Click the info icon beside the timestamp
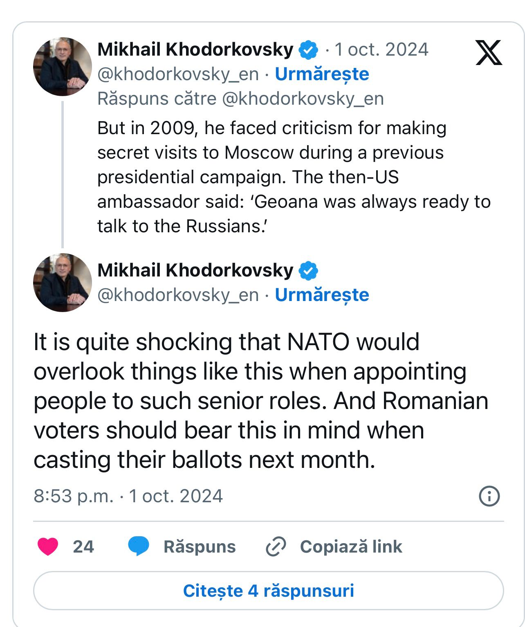 tap(489, 496)
